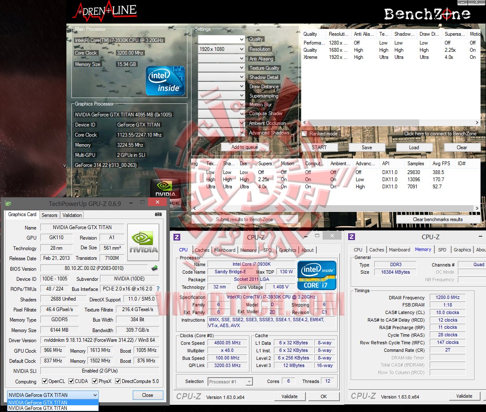Image resolution: width=486 pixels, height=412 pixels.
Task: Select the second GTX TITAN dropdown entry
Action: [x=53, y=408]
